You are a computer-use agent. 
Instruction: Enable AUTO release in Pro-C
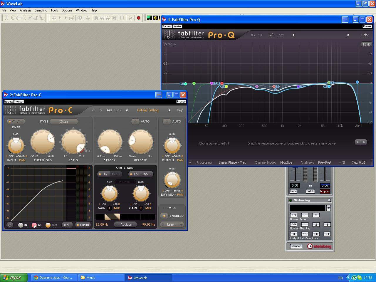(135, 121)
